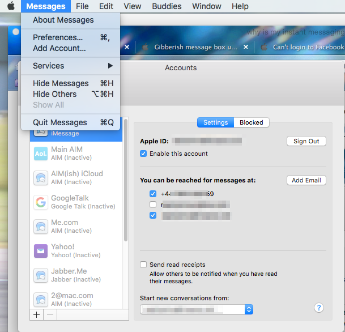345x332 pixels.
Task: Open the Messages menu in menu bar
Action: click(x=46, y=6)
